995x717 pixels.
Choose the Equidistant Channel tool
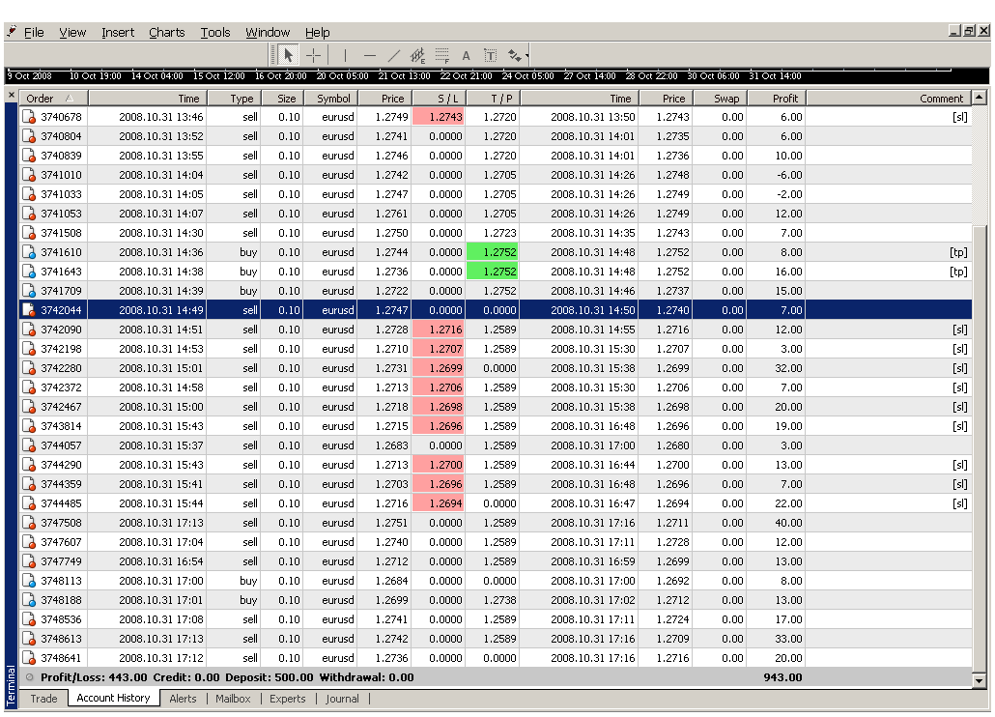[417, 56]
